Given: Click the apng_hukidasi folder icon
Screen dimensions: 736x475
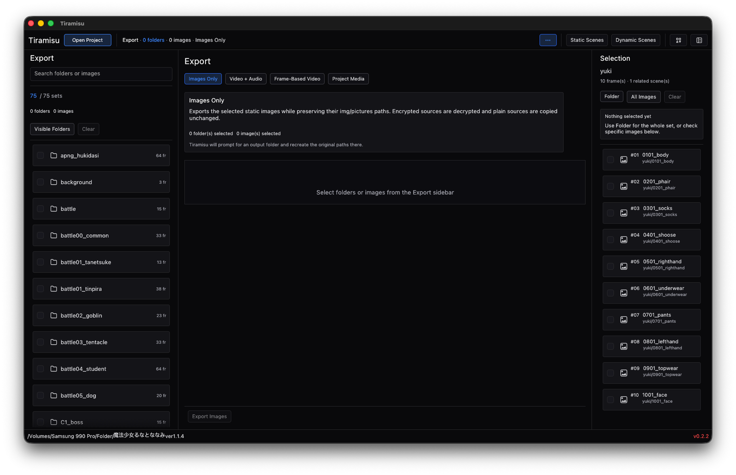Looking at the screenshot, I should [54, 156].
